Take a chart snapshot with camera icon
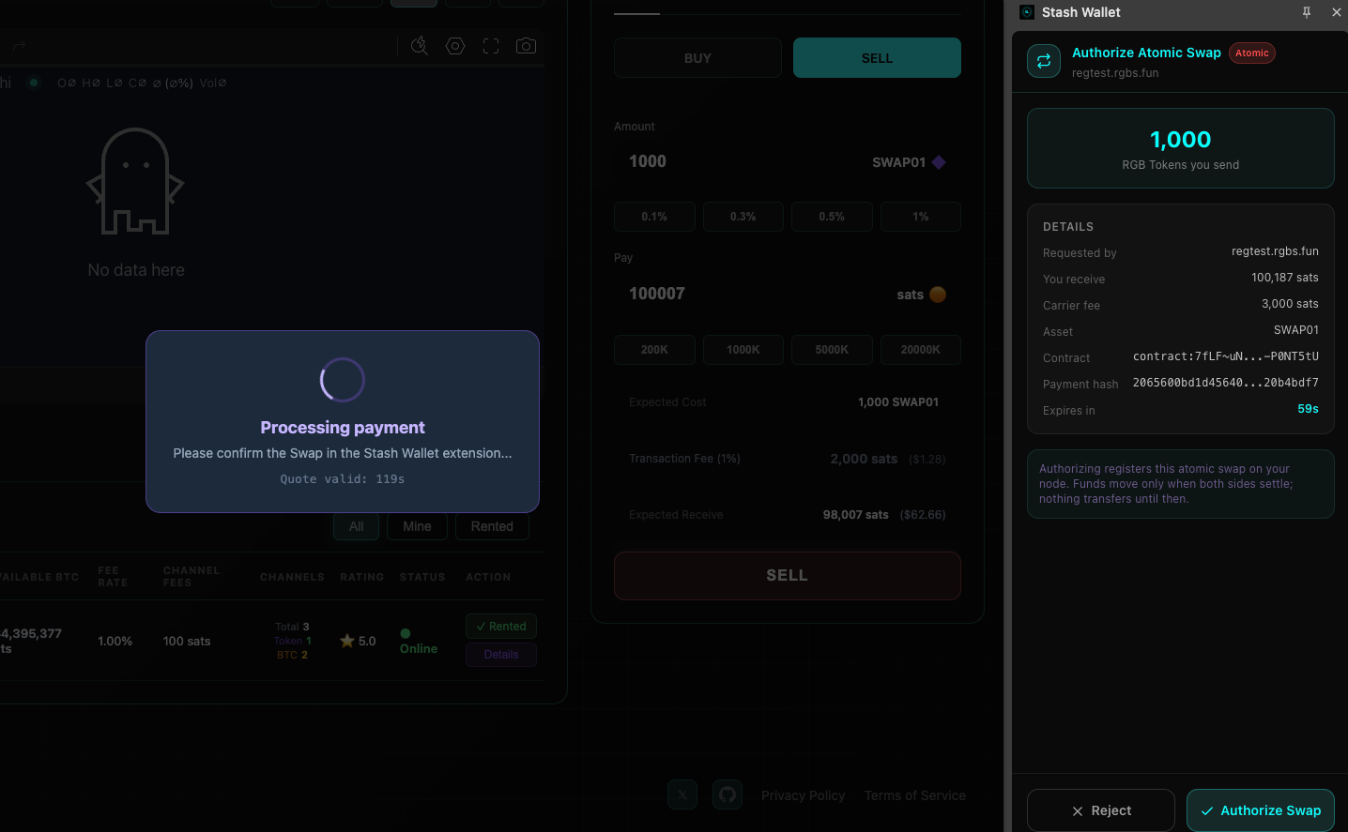Screen dimensions: 1348x832 (527, 46)
